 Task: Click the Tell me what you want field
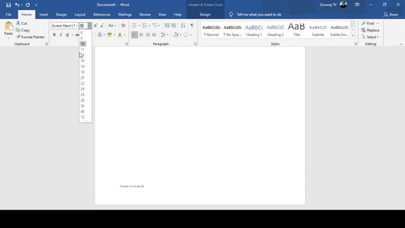click(x=259, y=15)
